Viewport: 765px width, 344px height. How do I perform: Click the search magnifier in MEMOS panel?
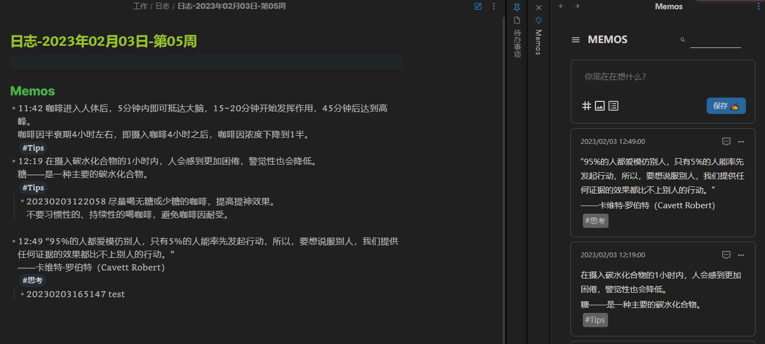[682, 39]
